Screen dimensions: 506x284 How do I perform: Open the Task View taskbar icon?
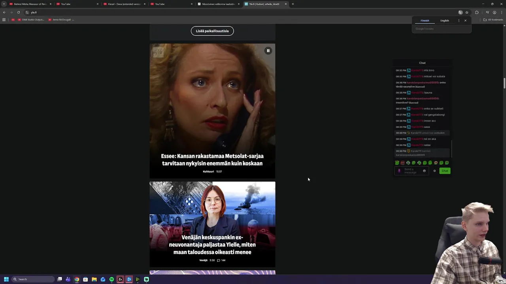(x=60, y=279)
